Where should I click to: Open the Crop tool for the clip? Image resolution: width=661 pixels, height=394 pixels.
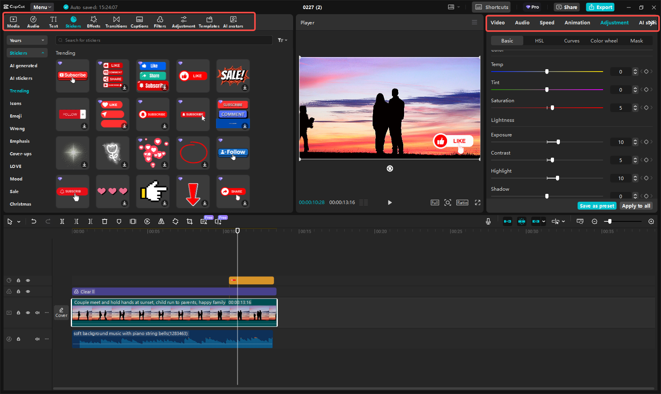pos(189,221)
